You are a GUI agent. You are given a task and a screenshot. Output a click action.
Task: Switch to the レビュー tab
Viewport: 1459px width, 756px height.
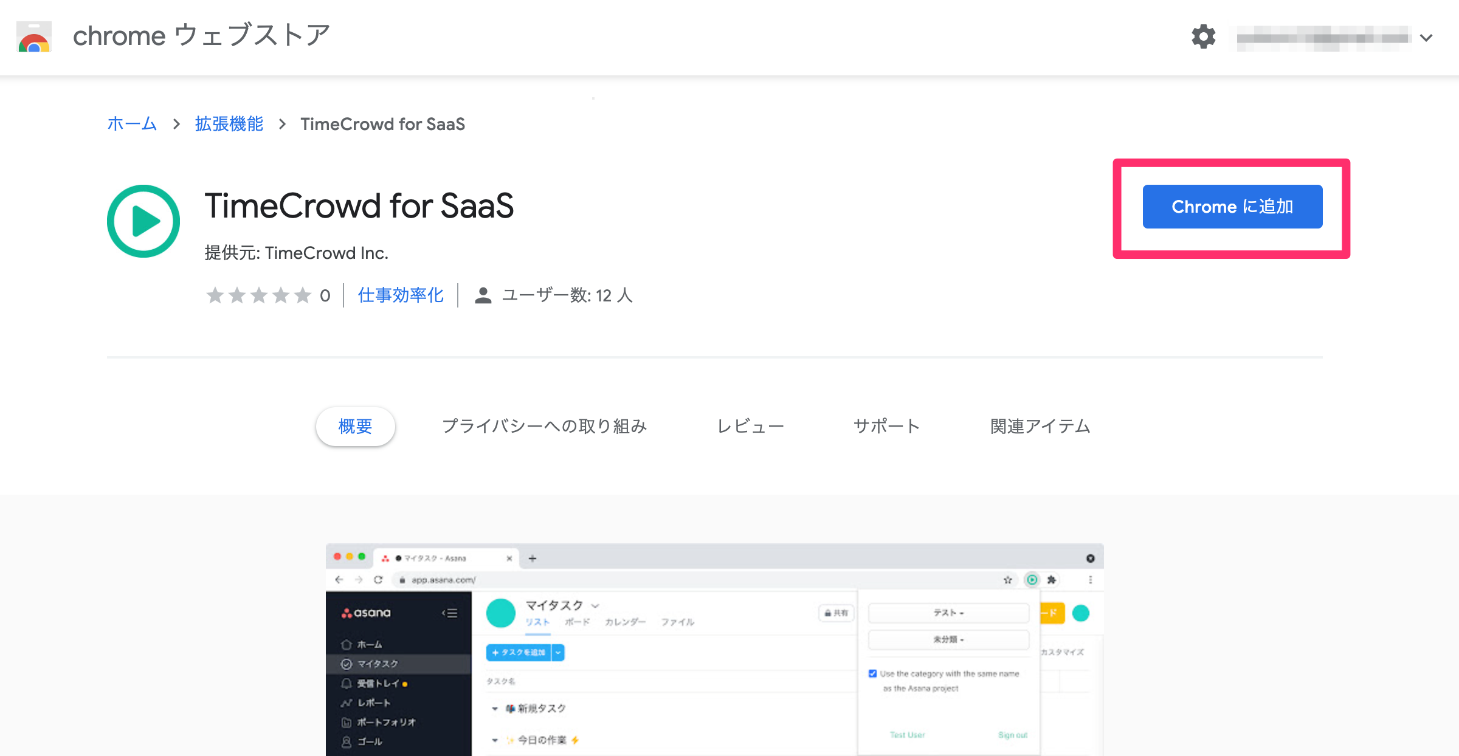(751, 426)
